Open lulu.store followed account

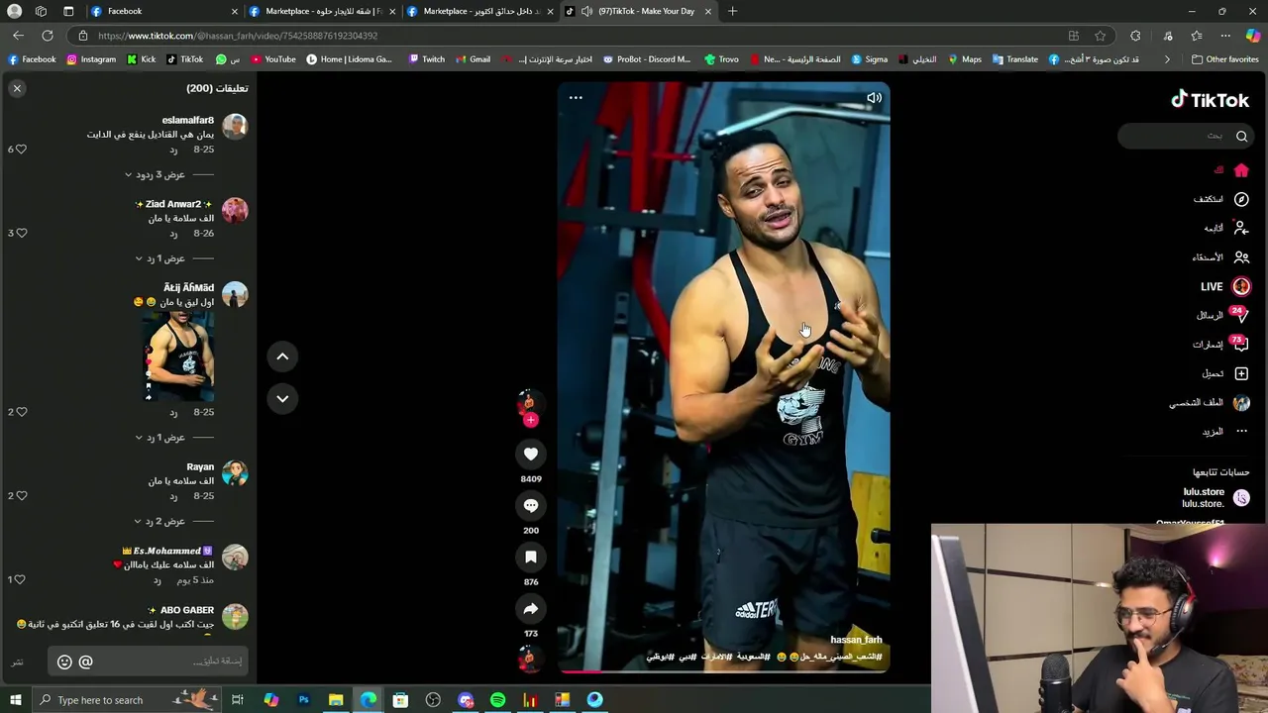click(x=1215, y=497)
